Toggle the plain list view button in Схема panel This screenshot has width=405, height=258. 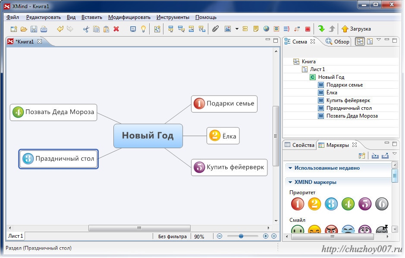click(x=370, y=41)
